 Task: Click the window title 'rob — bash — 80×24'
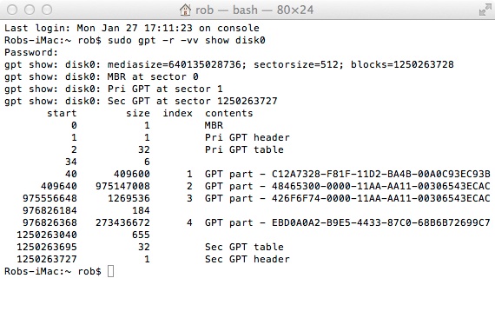(x=254, y=10)
